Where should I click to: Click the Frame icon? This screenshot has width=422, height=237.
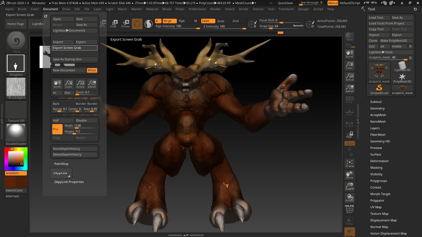coord(350,163)
